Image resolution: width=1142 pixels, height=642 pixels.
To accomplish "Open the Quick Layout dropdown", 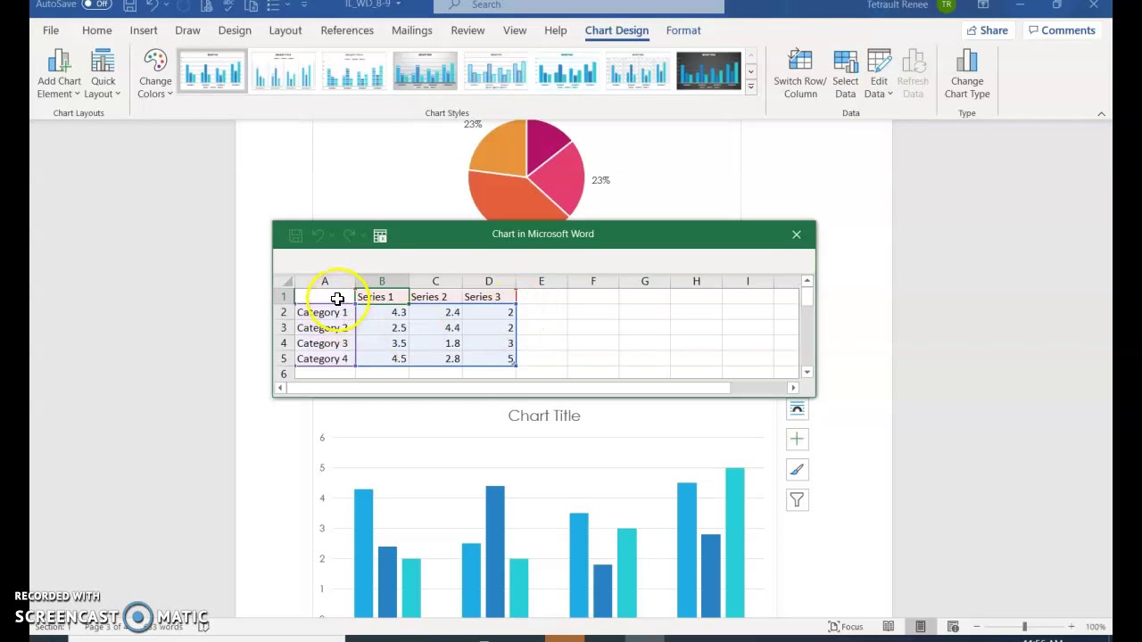I will (103, 74).
